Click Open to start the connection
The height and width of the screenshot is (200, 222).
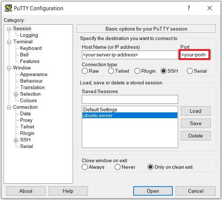point(153,191)
